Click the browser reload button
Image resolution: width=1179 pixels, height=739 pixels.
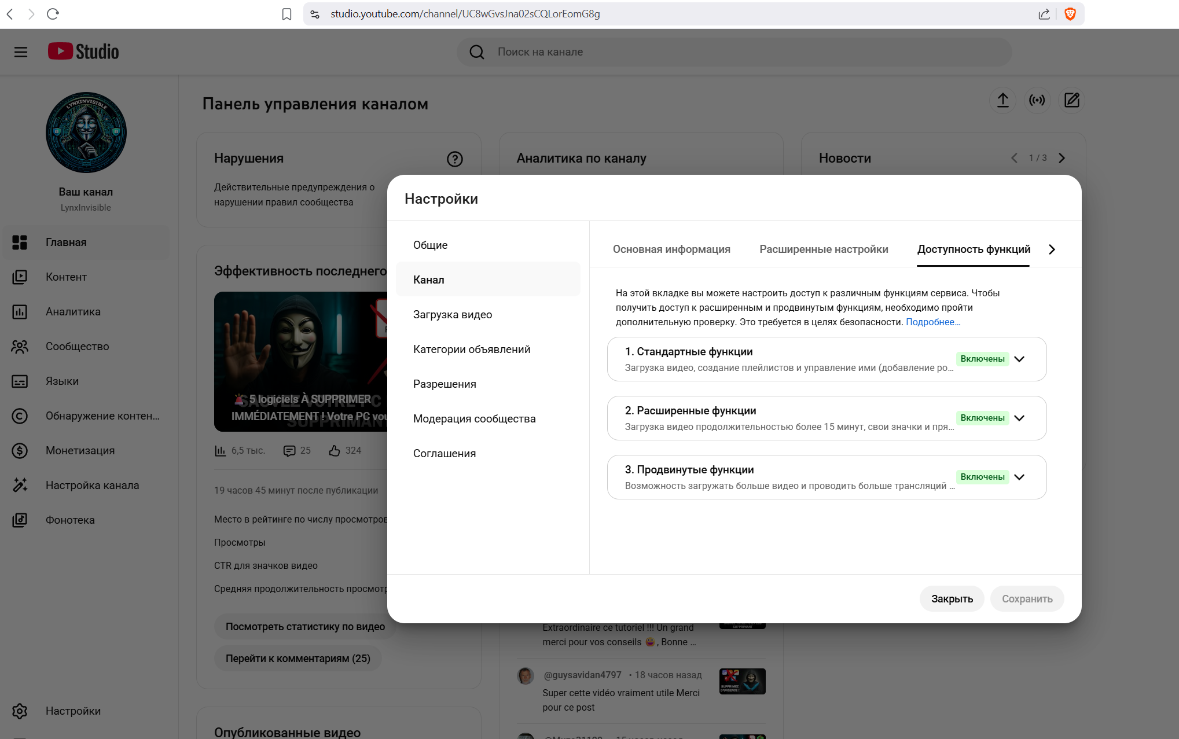53,14
